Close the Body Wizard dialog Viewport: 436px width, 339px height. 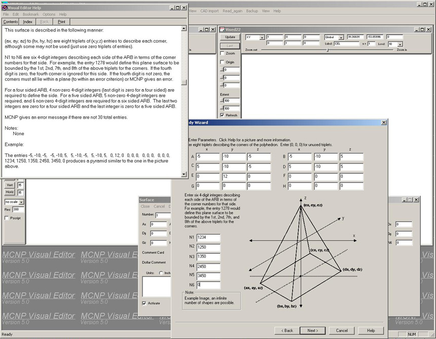click(x=383, y=123)
